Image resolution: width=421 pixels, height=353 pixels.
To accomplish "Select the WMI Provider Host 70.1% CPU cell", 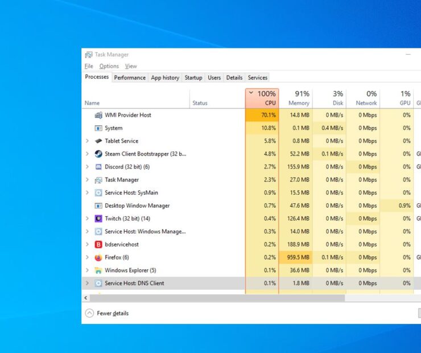I will coord(262,115).
